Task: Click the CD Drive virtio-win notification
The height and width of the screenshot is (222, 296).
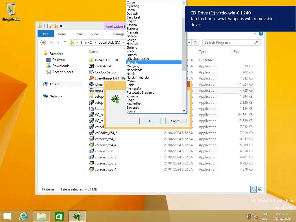Action: pyautogui.click(x=240, y=19)
